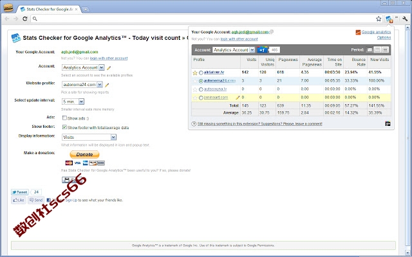Click the Sign Up link

[x=71, y=200]
